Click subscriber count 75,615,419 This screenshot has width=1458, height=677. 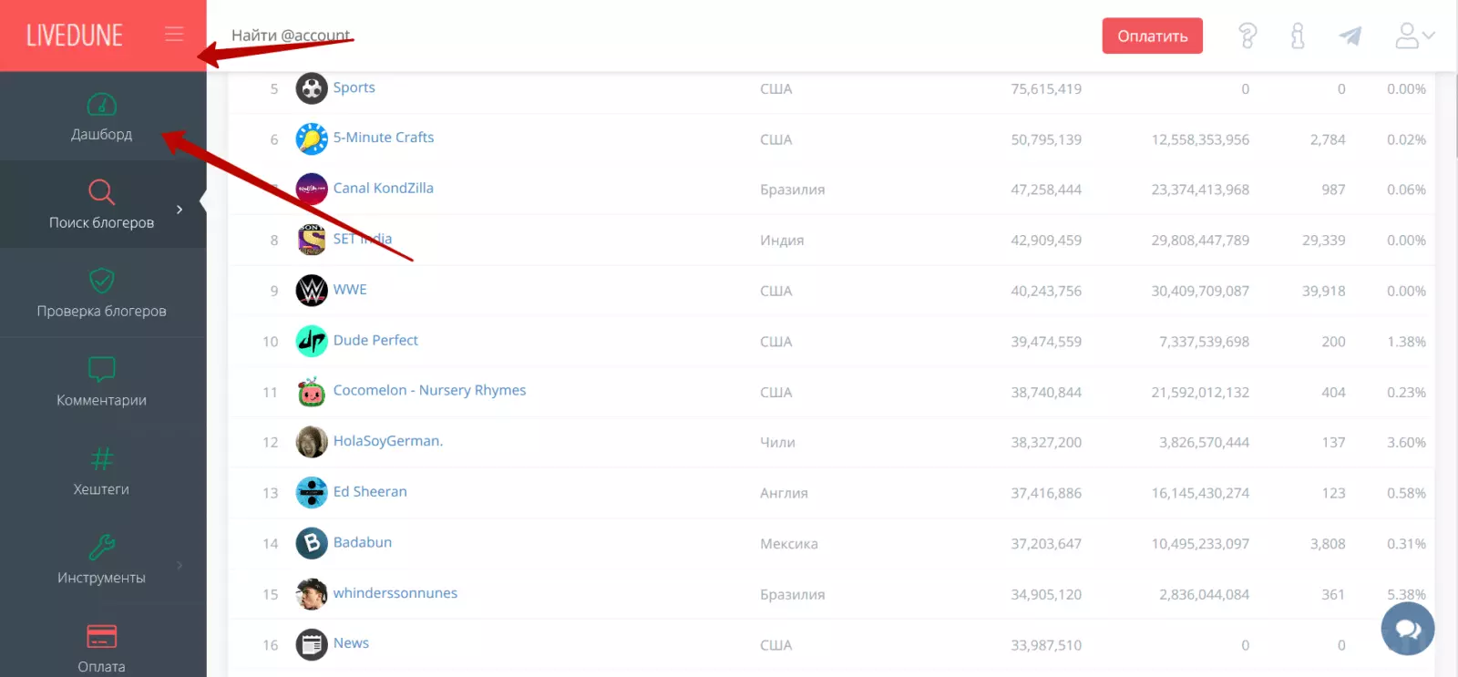[x=1046, y=89]
